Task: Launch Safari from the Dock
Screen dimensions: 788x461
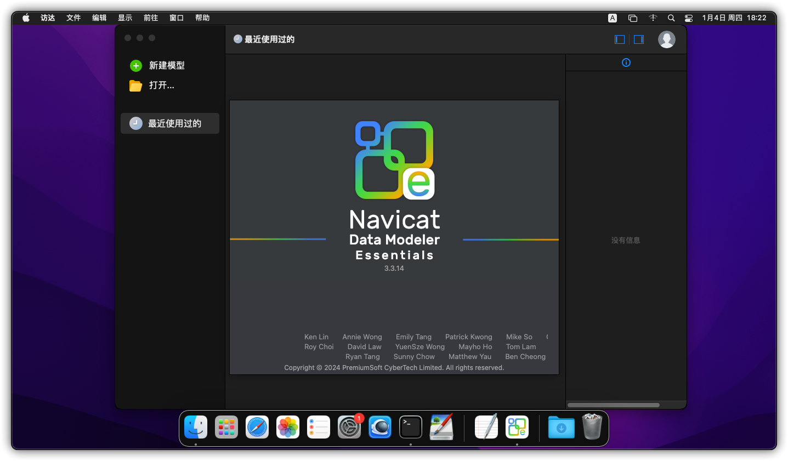Action: [257, 427]
